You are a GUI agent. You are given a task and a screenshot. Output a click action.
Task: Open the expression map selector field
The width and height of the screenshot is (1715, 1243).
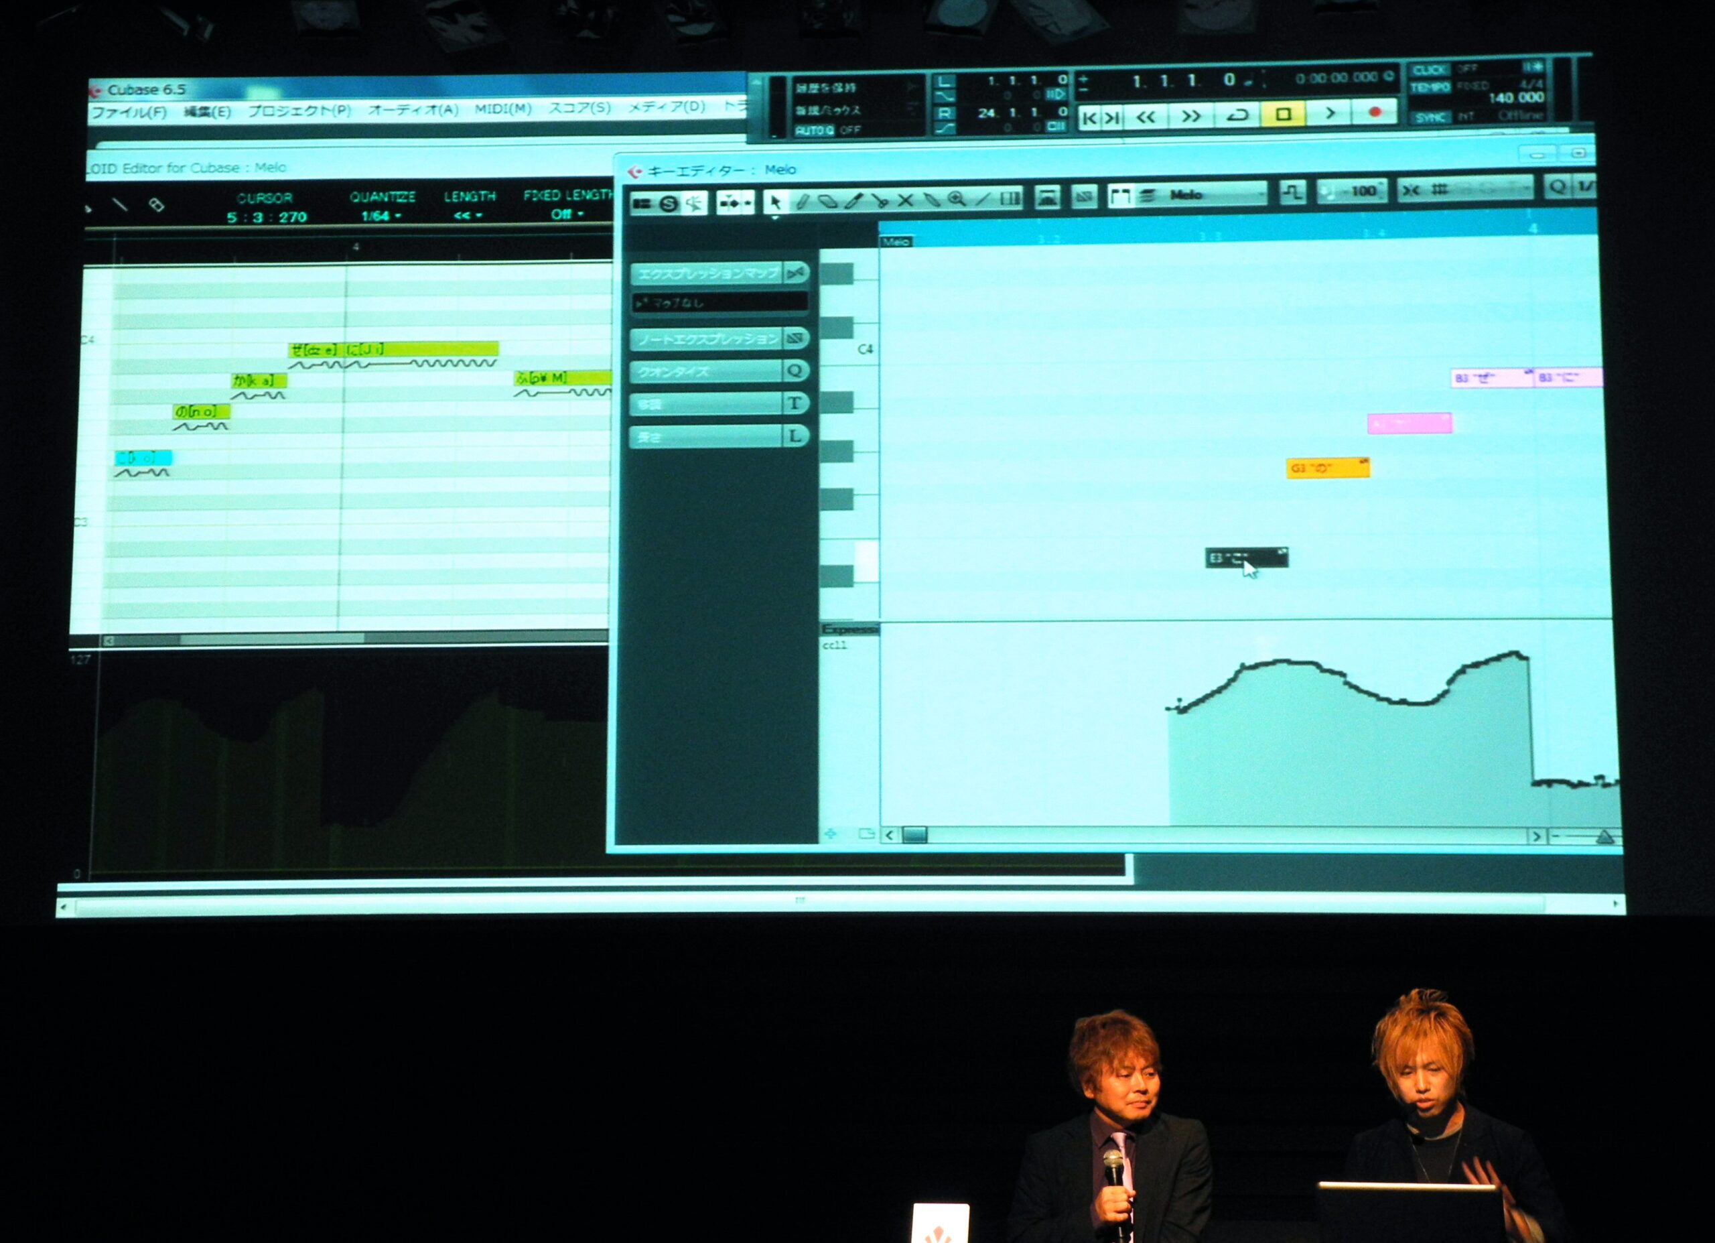(720, 304)
